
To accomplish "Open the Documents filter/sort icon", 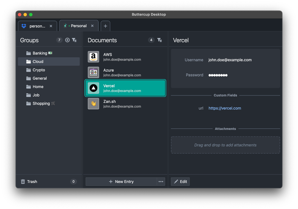I will pyautogui.click(x=160, y=40).
